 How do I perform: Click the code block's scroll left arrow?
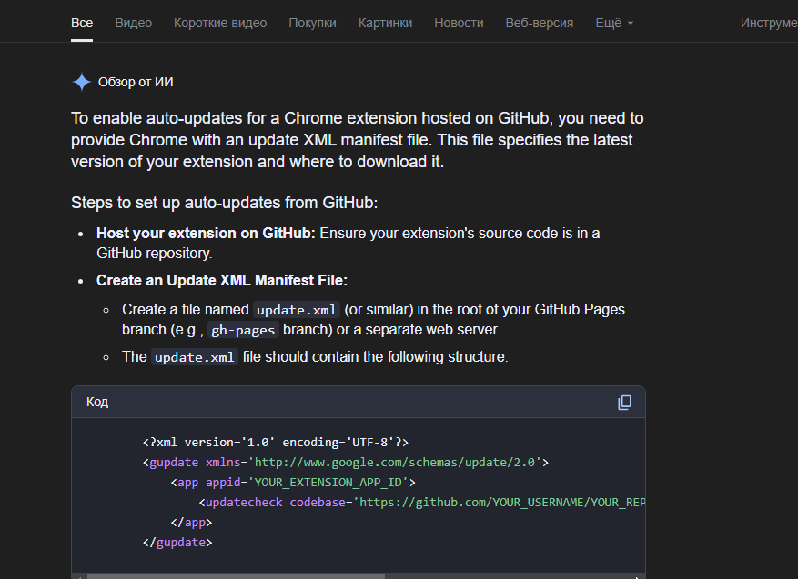tap(77, 575)
